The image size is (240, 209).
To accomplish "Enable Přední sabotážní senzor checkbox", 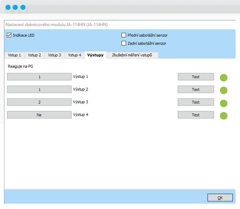I will (x=124, y=35).
